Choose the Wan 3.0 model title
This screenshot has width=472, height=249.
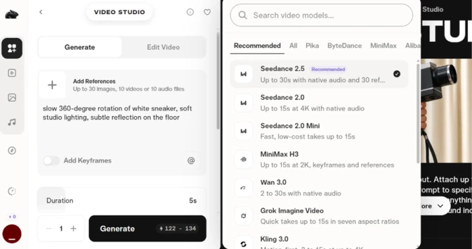273,182
